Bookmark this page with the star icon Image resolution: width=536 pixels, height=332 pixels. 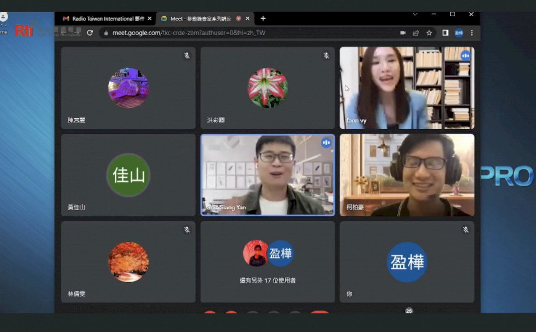429,33
